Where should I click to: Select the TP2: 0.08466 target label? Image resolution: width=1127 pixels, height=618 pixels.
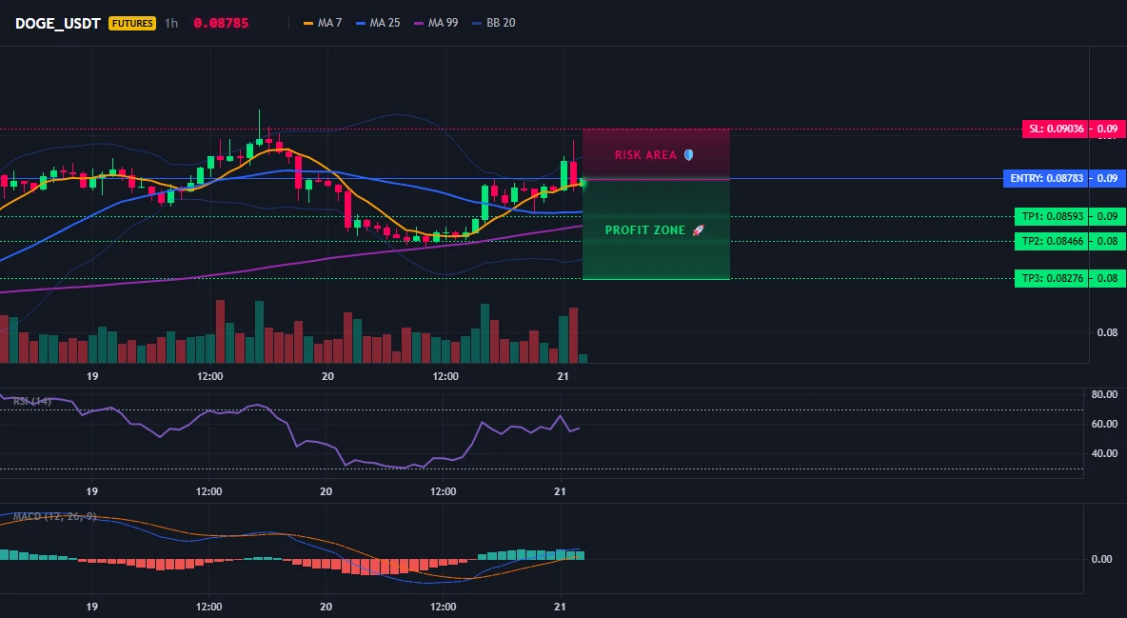(x=1052, y=241)
